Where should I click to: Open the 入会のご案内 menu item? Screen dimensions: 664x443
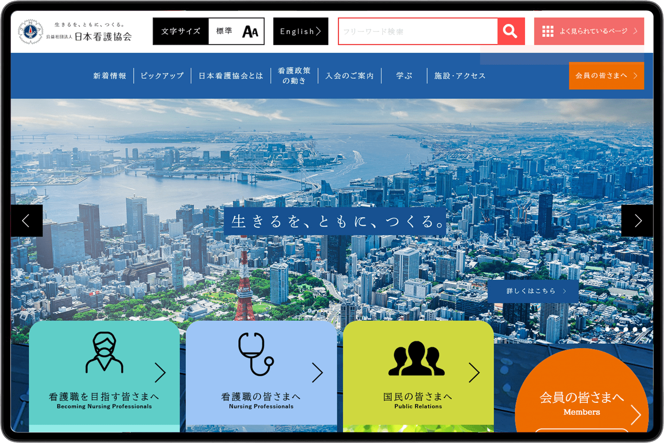pyautogui.click(x=350, y=76)
